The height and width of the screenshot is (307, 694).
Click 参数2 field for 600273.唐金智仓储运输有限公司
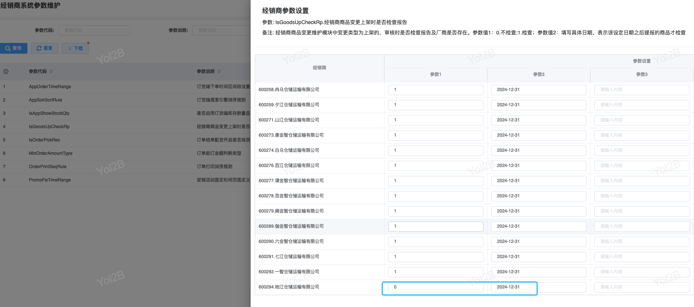click(538, 136)
